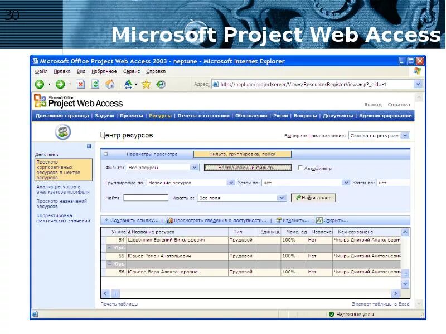Screen dimensions: 446x334
Task: Open the Вид menu
Action: (81, 71)
